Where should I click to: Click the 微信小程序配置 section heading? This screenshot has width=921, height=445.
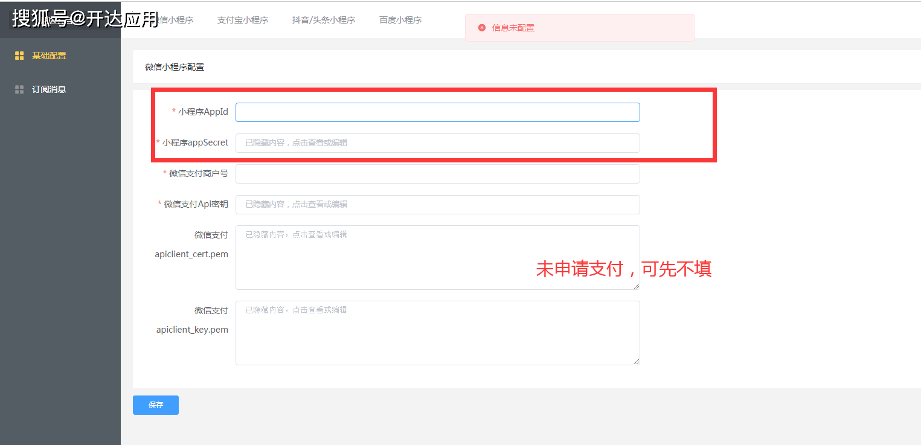coord(175,67)
